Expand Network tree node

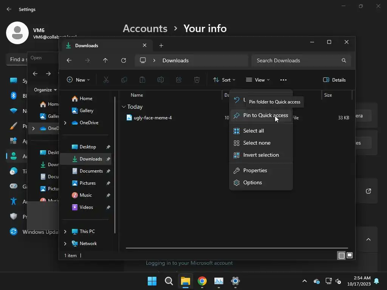(65, 244)
